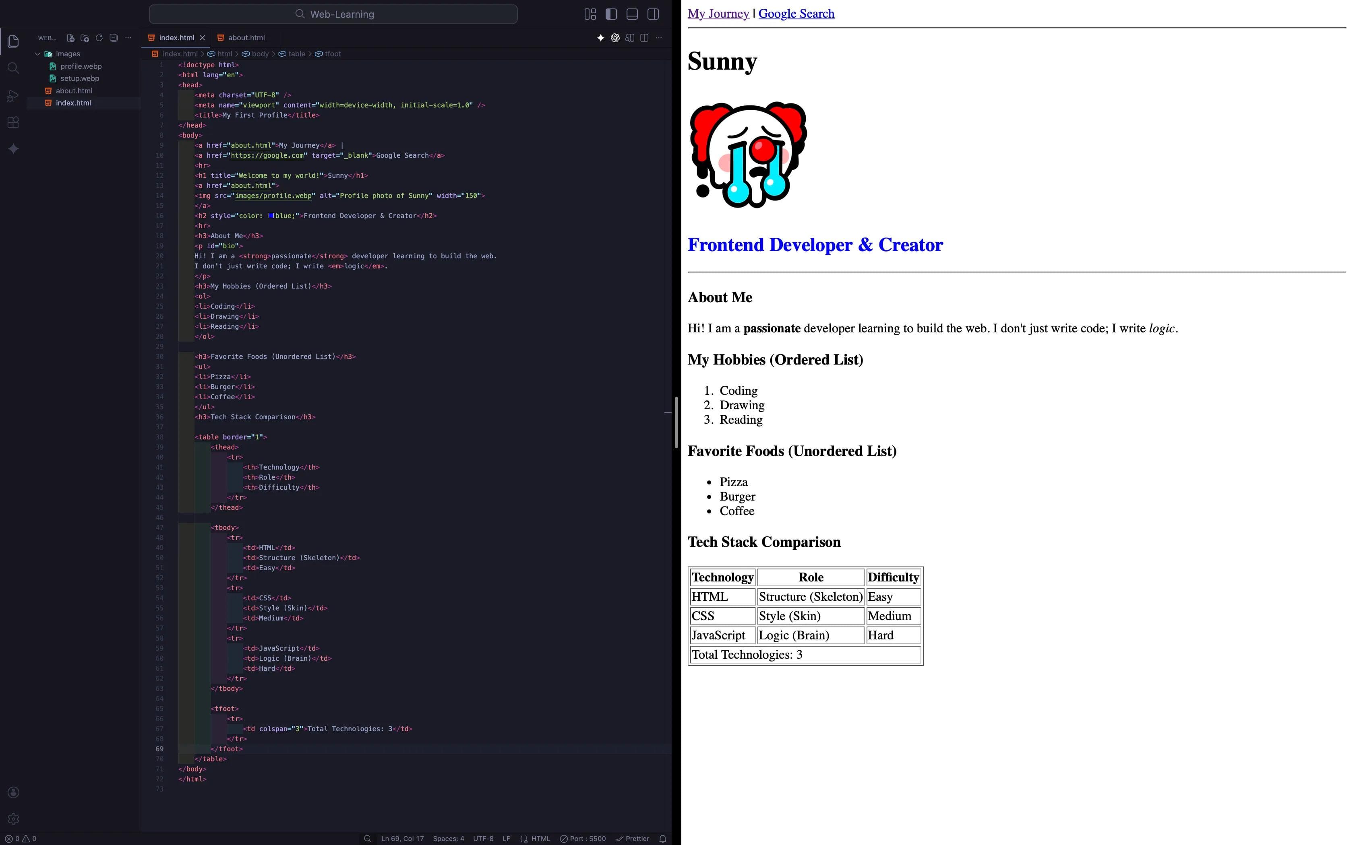Screen dimensions: 1353x845
Task: Open the Extensions view
Action: [13, 122]
